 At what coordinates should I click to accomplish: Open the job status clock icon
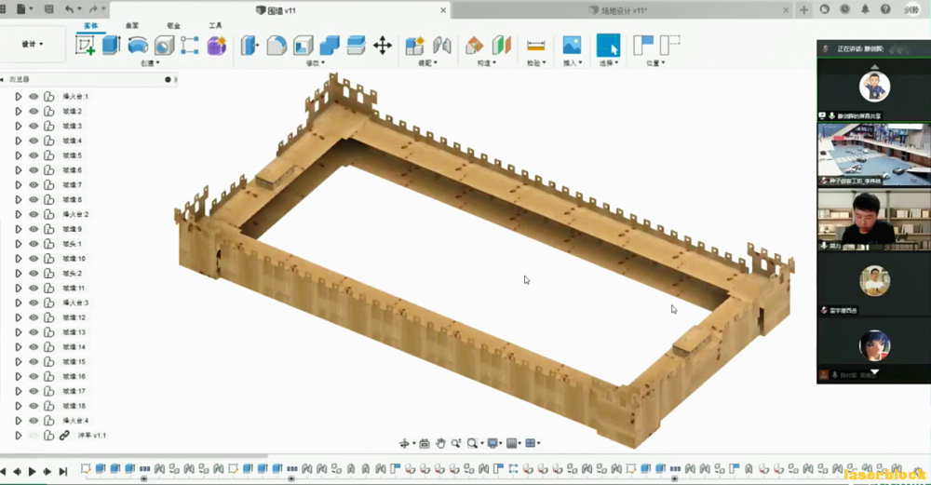(x=845, y=9)
